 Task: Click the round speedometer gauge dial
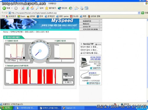[40, 51]
